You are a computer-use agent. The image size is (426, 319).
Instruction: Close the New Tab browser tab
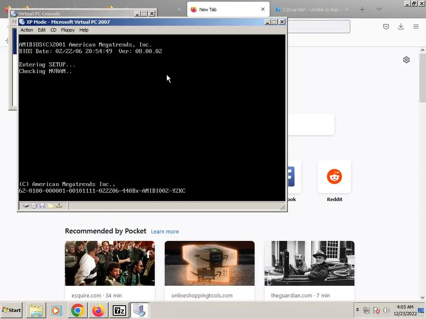(263, 9)
